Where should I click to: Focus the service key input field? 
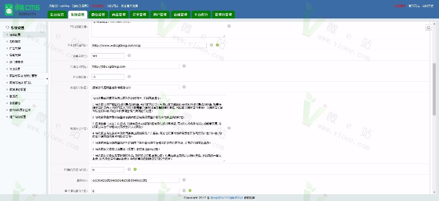tap(135, 181)
